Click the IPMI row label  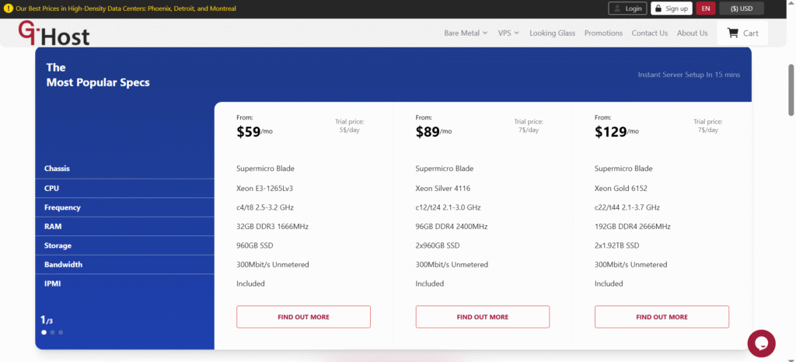pyautogui.click(x=52, y=284)
